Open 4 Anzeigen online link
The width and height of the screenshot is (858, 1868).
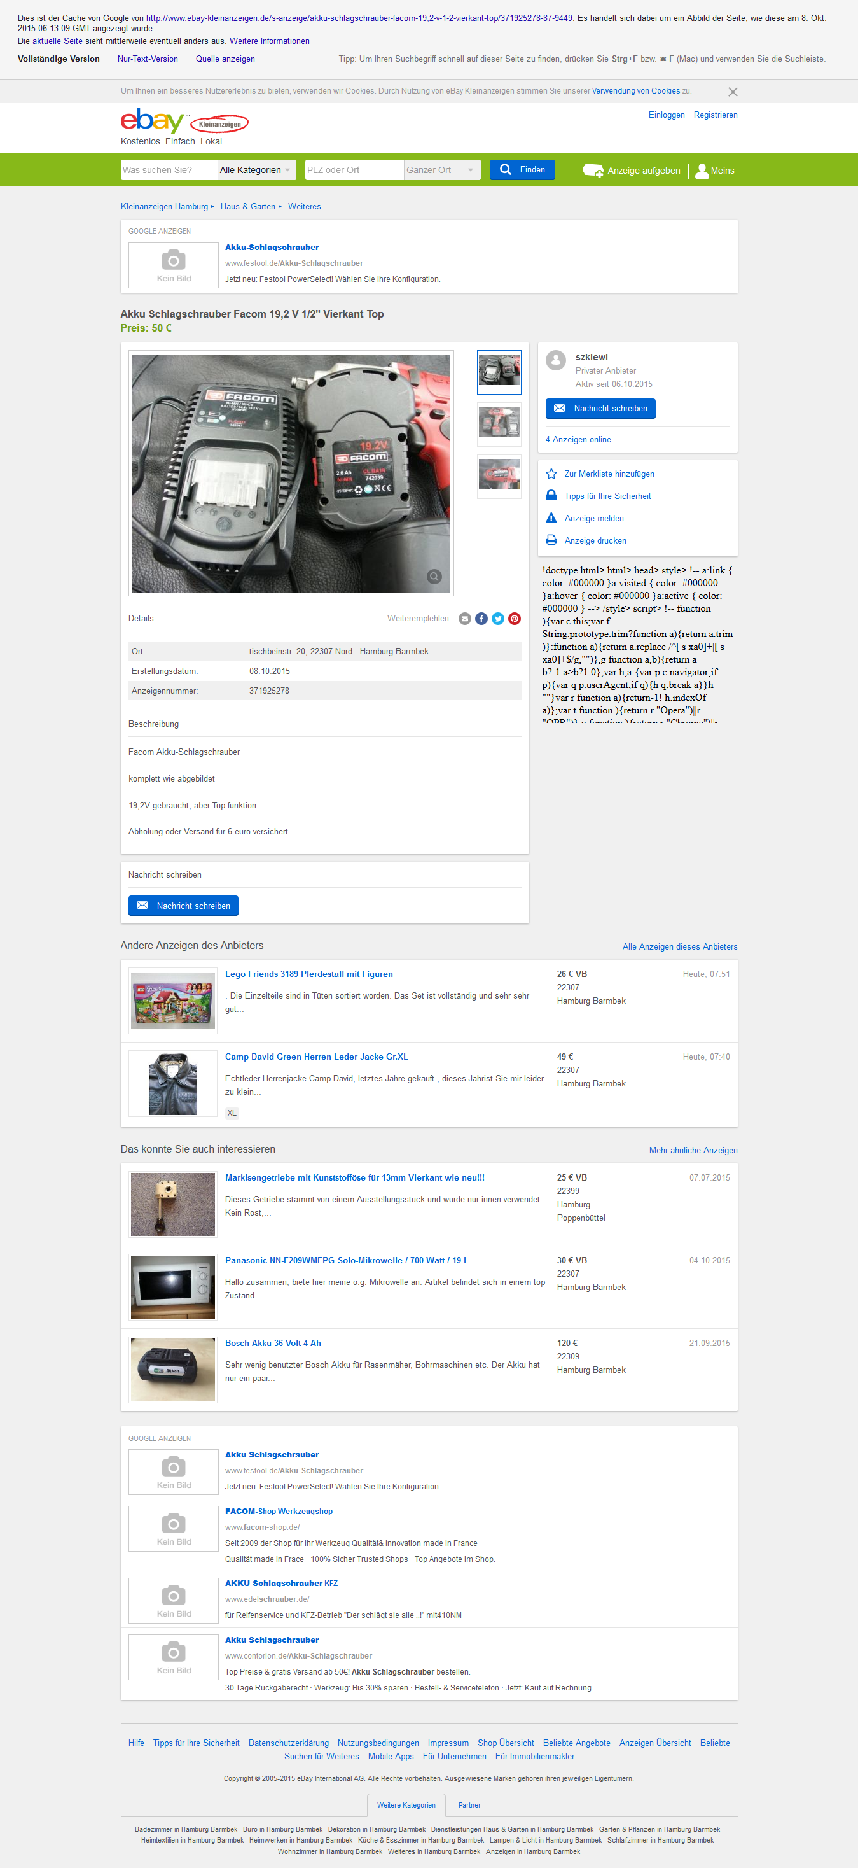(578, 439)
